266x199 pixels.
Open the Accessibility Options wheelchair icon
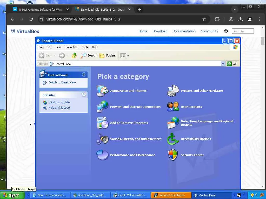pyautogui.click(x=173, y=139)
